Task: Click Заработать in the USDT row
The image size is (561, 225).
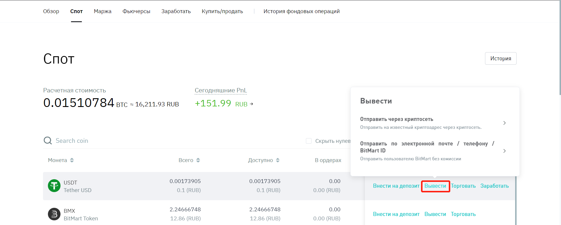Action: [x=495, y=186]
